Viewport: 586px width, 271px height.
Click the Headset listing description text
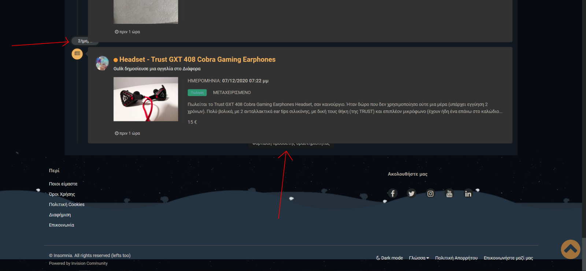(x=345, y=108)
